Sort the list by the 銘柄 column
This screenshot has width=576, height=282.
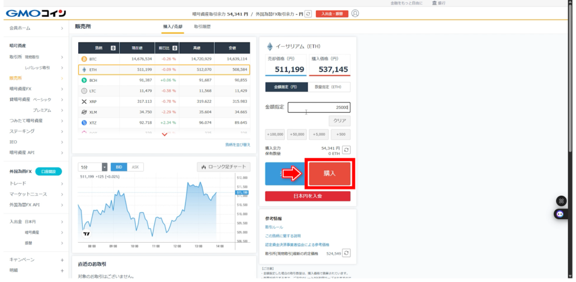pos(113,48)
